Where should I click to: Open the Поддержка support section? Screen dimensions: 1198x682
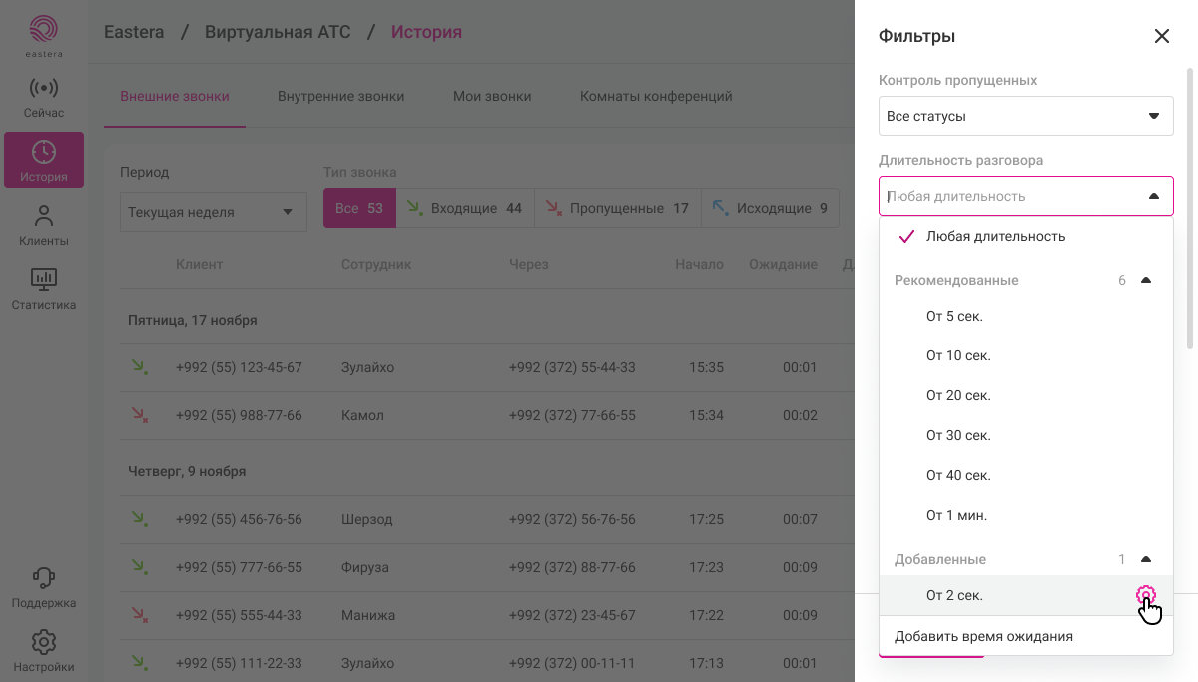click(44, 587)
